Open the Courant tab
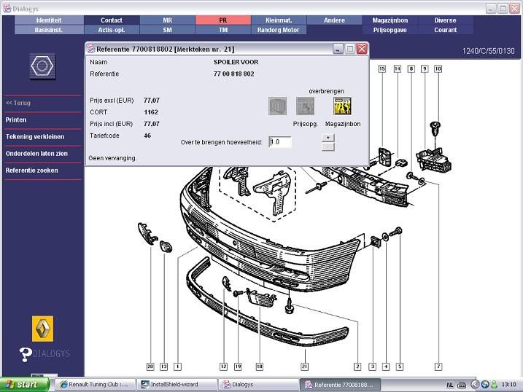This screenshot has height=392, width=523. pyautogui.click(x=445, y=30)
